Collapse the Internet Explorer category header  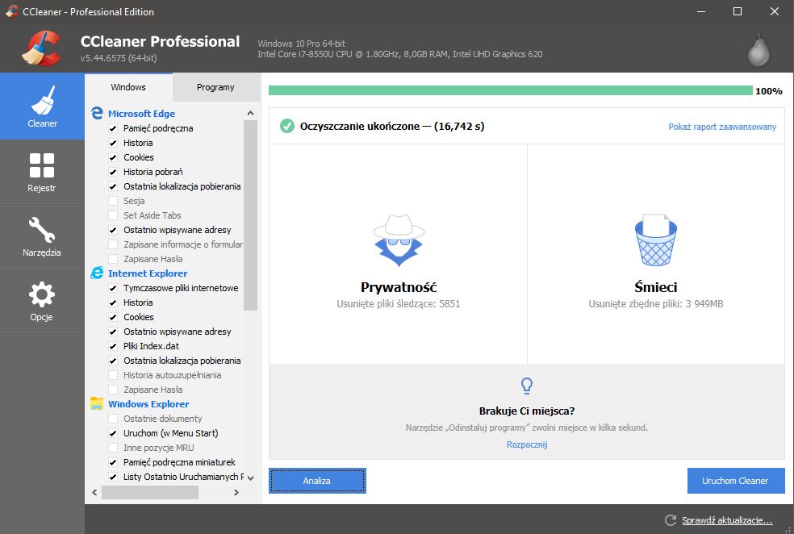(148, 273)
